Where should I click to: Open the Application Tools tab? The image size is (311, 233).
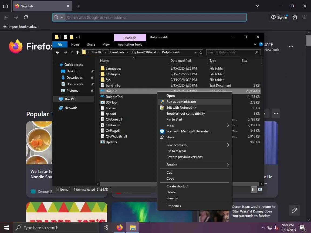[130, 44]
